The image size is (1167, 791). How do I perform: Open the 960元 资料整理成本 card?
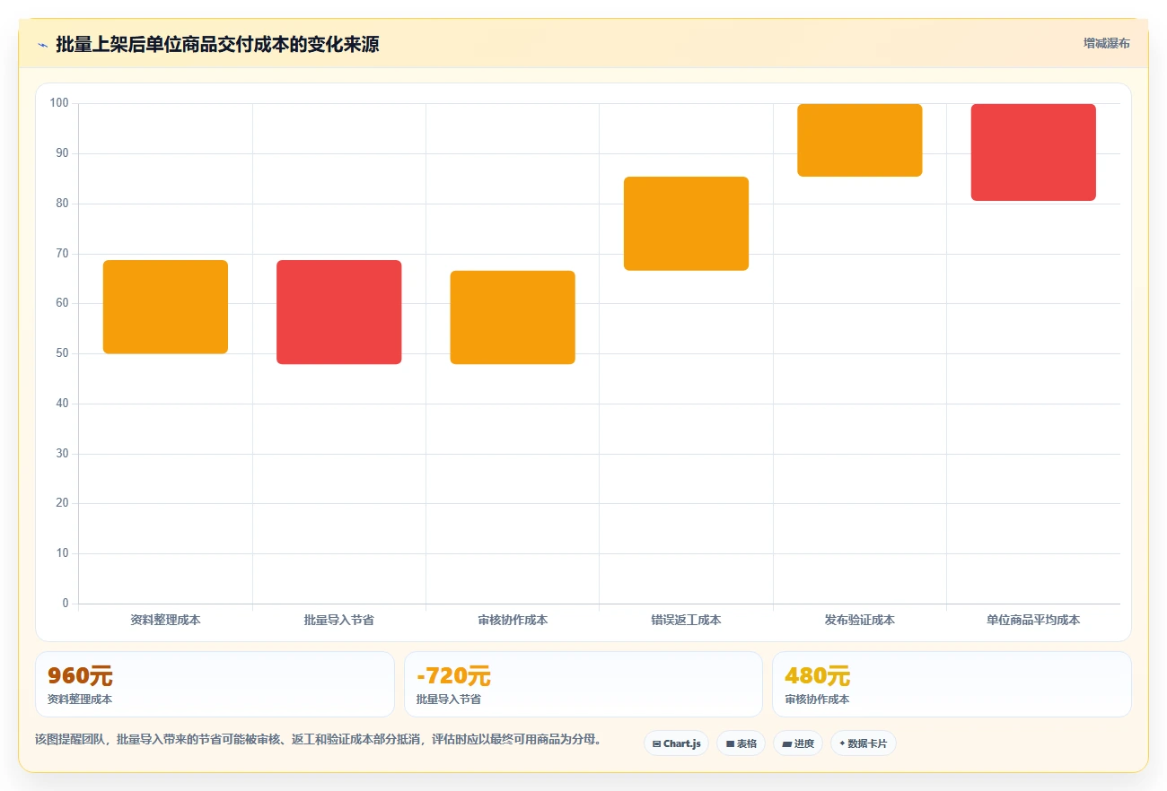click(x=215, y=684)
